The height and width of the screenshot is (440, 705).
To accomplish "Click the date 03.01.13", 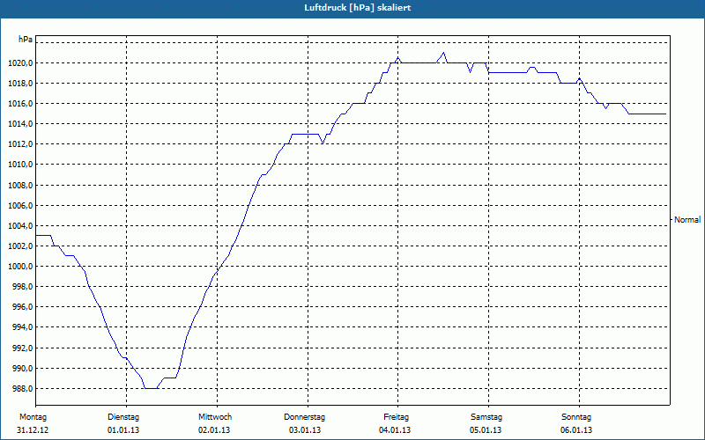I will click(305, 430).
